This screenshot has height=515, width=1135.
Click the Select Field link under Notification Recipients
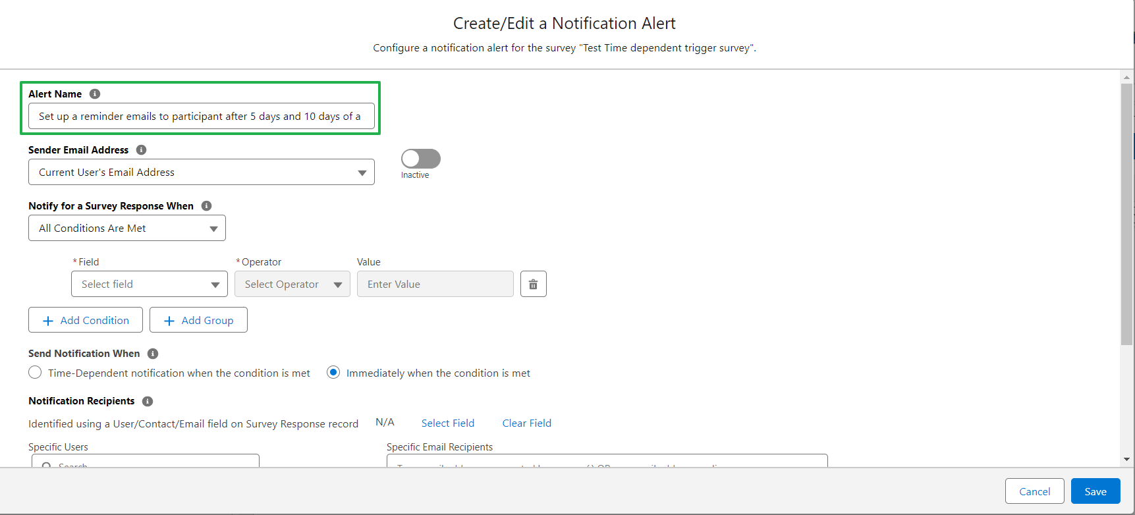tap(447, 423)
